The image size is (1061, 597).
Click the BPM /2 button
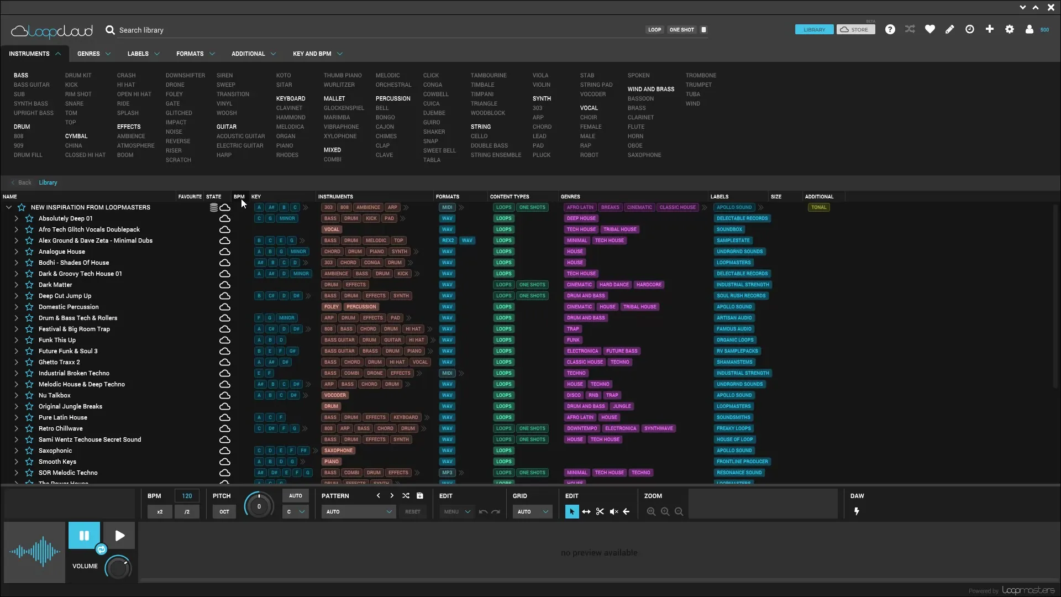(187, 512)
